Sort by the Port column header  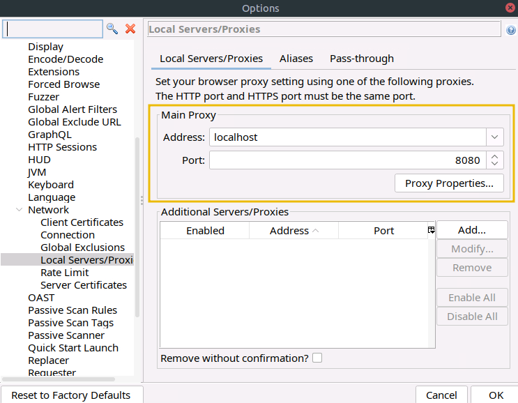click(383, 231)
